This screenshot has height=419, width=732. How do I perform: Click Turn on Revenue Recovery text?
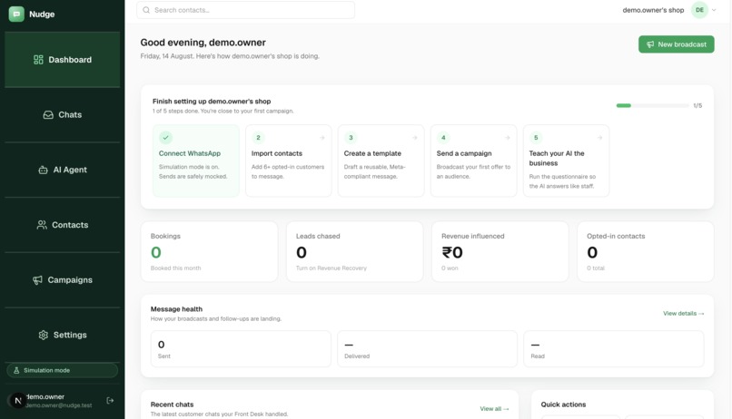pos(331,268)
